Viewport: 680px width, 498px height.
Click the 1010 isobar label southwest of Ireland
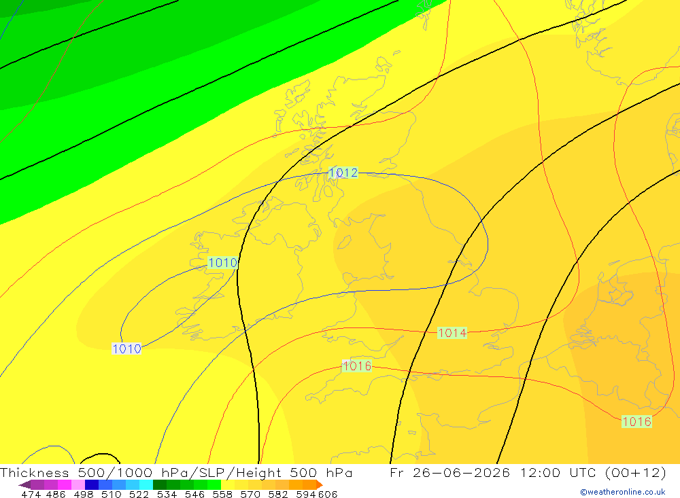pos(126,349)
